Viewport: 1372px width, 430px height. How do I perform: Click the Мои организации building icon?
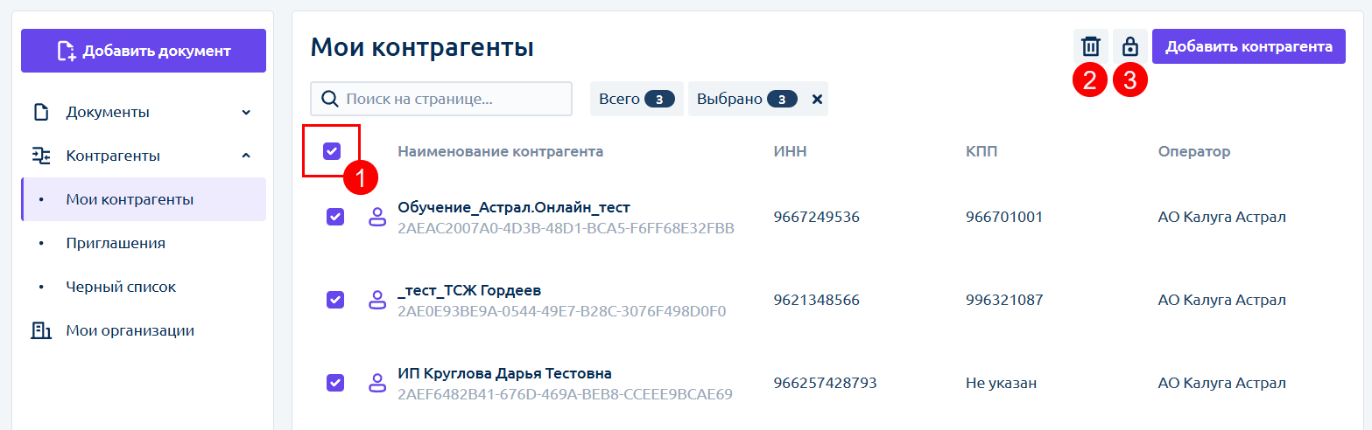click(x=40, y=330)
